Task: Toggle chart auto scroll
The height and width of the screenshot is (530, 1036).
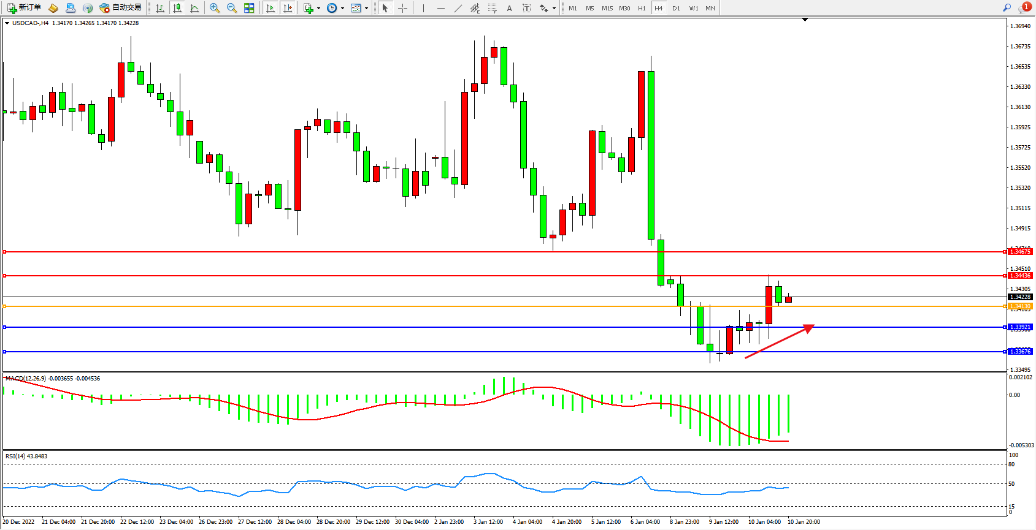Action: (x=271, y=8)
